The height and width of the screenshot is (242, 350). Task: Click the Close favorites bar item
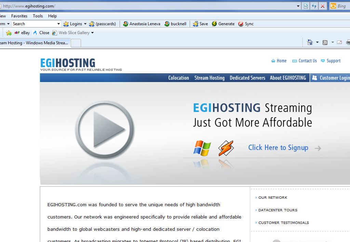[x=41, y=33]
